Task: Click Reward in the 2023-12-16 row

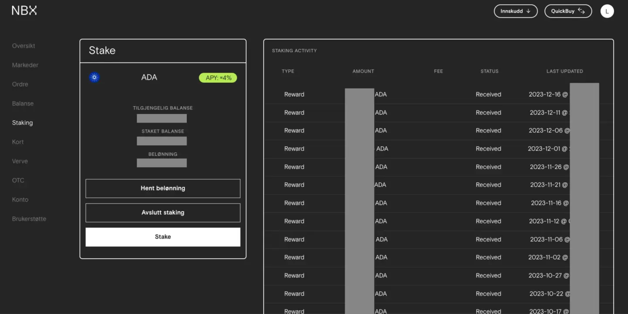Action: coord(294,94)
